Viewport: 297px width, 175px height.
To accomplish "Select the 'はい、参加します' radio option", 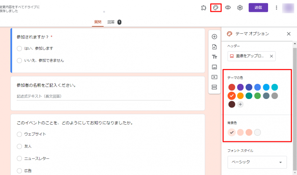I will pyautogui.click(x=19, y=49).
